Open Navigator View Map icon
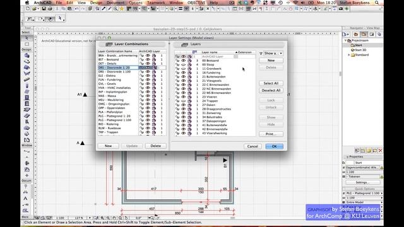 364,34
